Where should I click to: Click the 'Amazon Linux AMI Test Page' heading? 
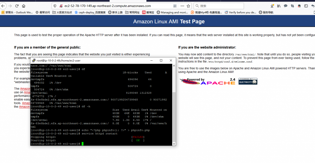click(169, 21)
